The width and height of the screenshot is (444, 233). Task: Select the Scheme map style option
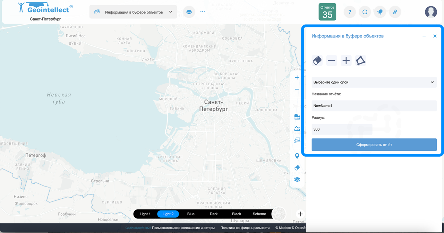pyautogui.click(x=259, y=214)
